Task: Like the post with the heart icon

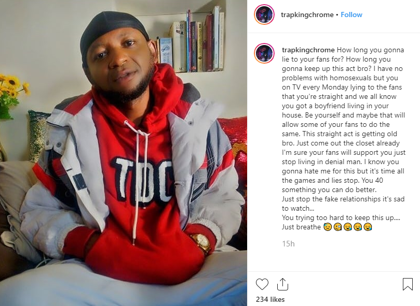Action: [x=262, y=284]
